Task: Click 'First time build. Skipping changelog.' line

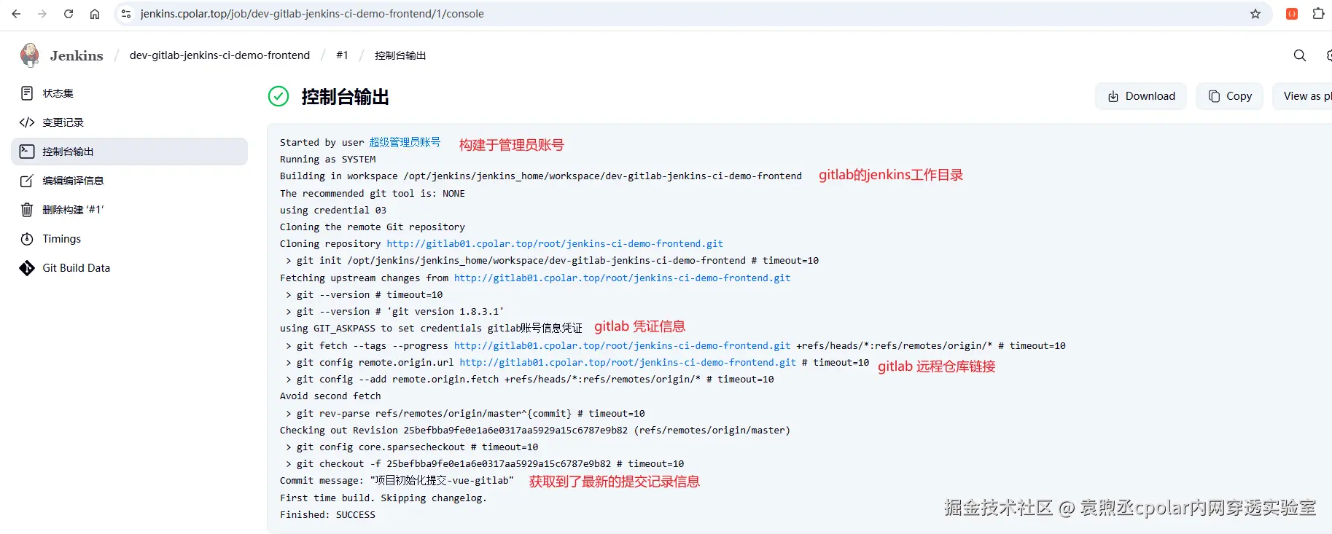Action: coord(383,498)
